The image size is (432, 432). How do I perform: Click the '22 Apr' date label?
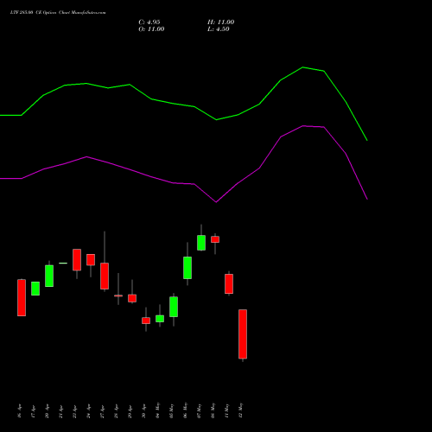[x=74, y=411]
